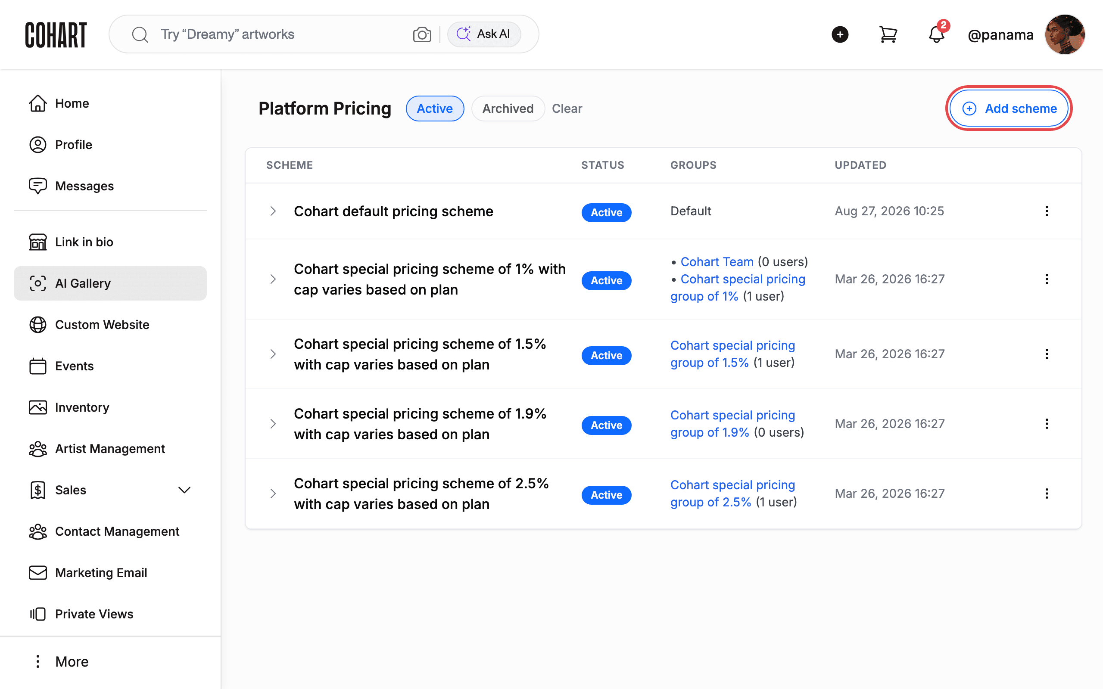Click the Private Views icon
The width and height of the screenshot is (1103, 689).
click(38, 614)
